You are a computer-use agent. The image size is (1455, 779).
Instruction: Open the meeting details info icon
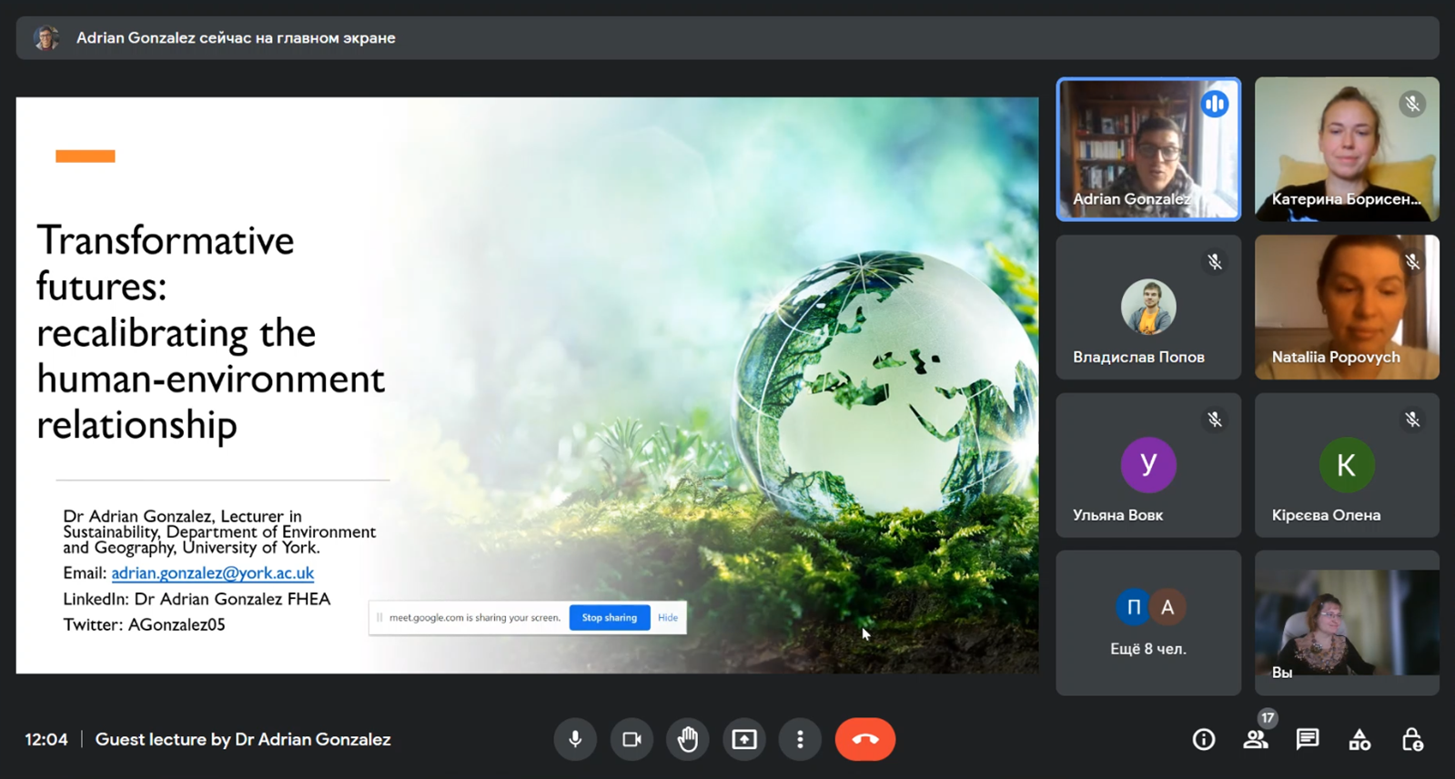click(1204, 740)
